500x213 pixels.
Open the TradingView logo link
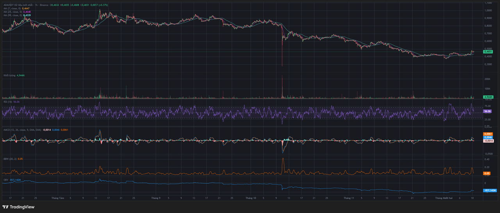[18, 207]
